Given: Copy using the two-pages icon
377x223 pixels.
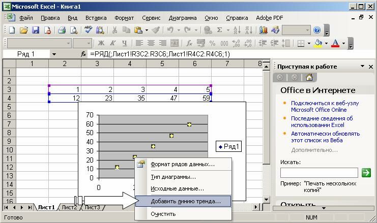Looking at the screenshot, I should click(126, 30).
